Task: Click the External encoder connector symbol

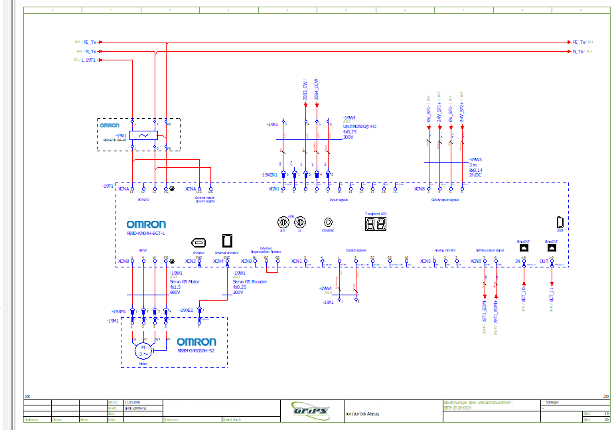Action: (227, 240)
